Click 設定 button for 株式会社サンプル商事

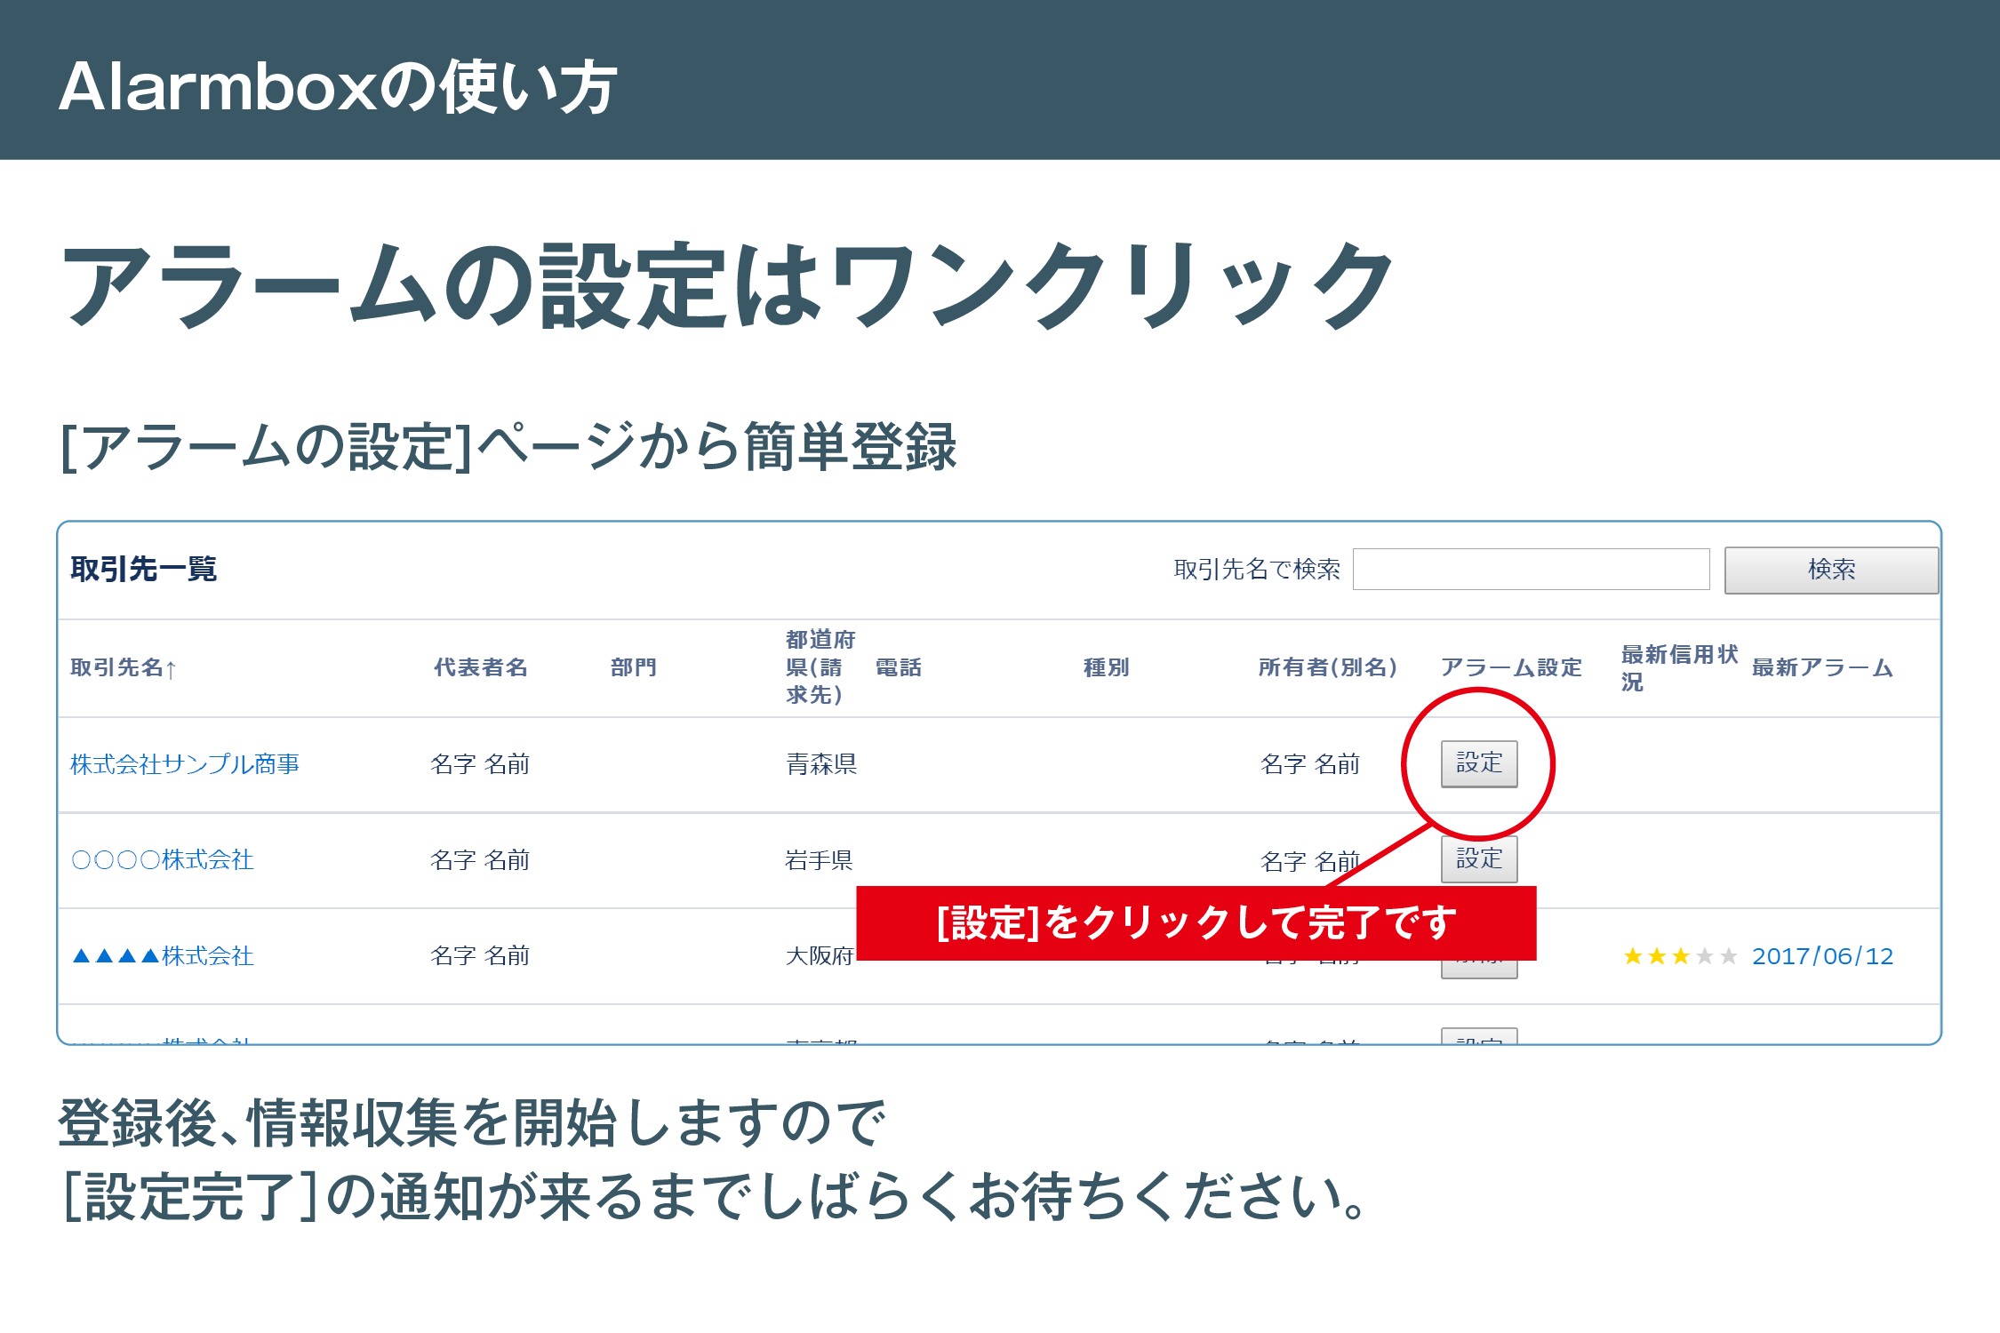1479,763
